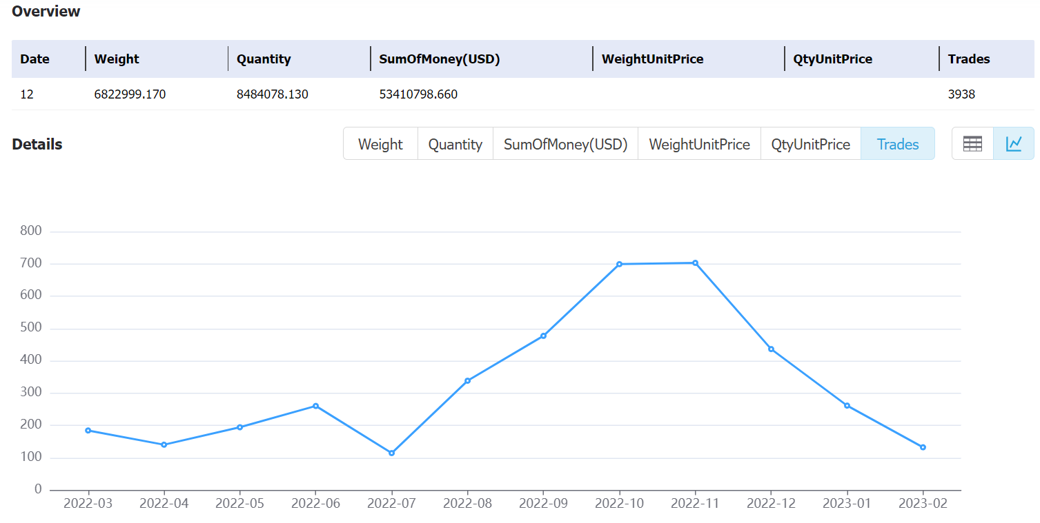Viewport: 1040px width, 523px height.
Task: Click the 2022-05 data point on chart
Action: point(239,427)
